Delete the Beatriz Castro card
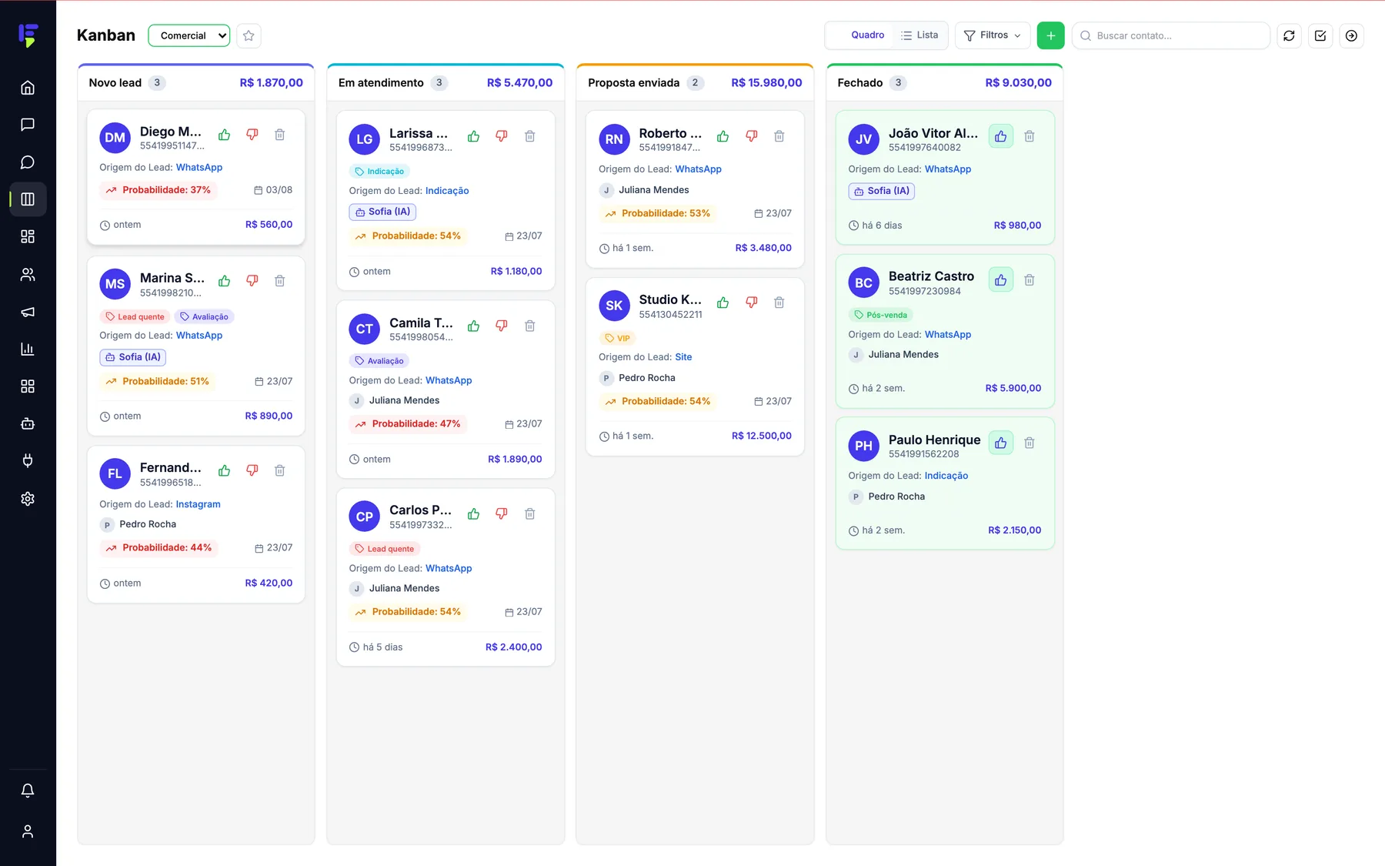1385x866 pixels. 1030,280
